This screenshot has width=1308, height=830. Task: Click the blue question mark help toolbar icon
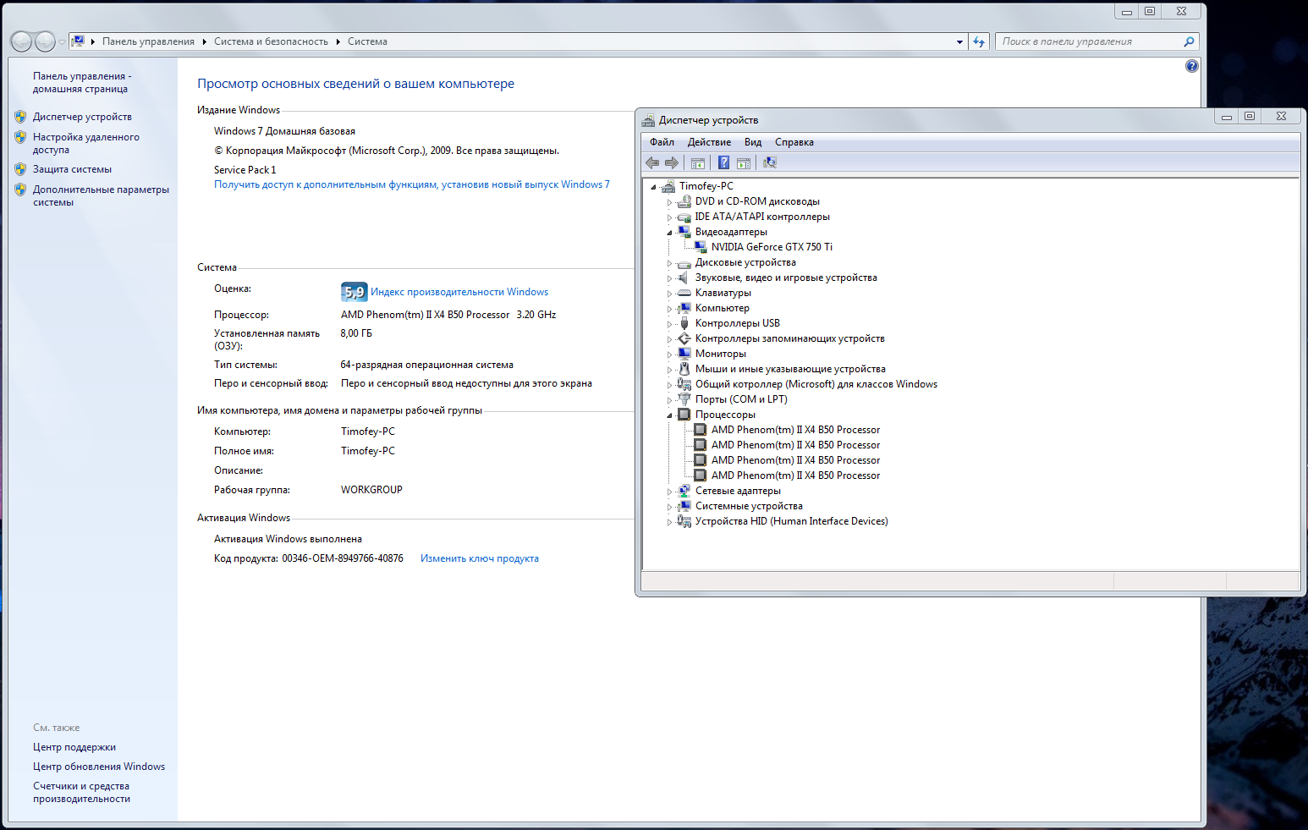pyautogui.click(x=723, y=163)
